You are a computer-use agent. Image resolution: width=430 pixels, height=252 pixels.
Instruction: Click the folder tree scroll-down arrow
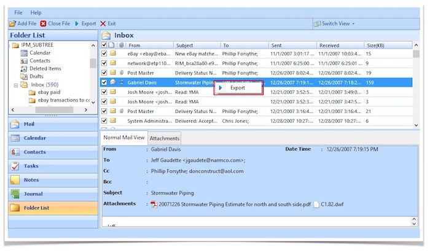click(93, 102)
